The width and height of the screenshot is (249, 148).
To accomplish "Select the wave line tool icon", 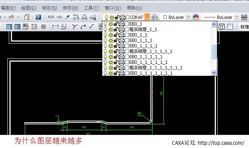I will [x=51, y=17].
